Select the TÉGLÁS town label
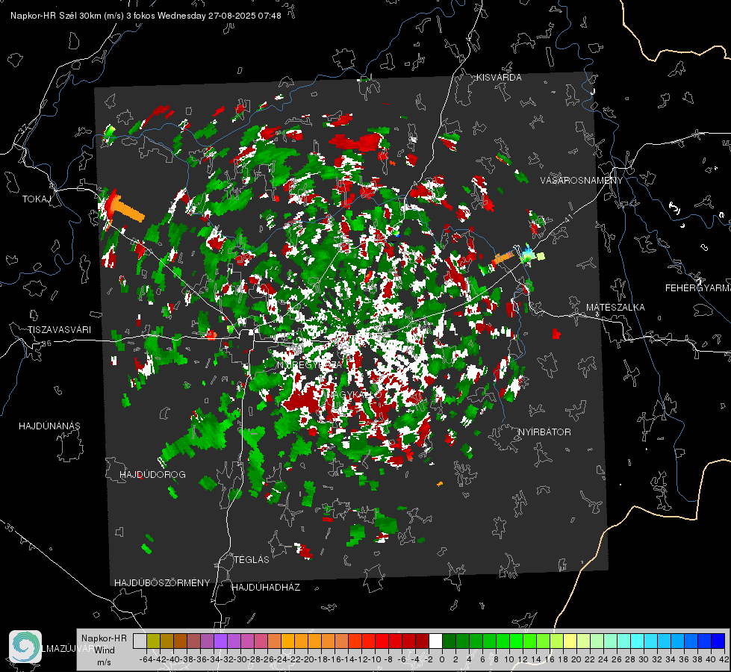Image resolution: width=731 pixels, height=672 pixels. [252, 559]
